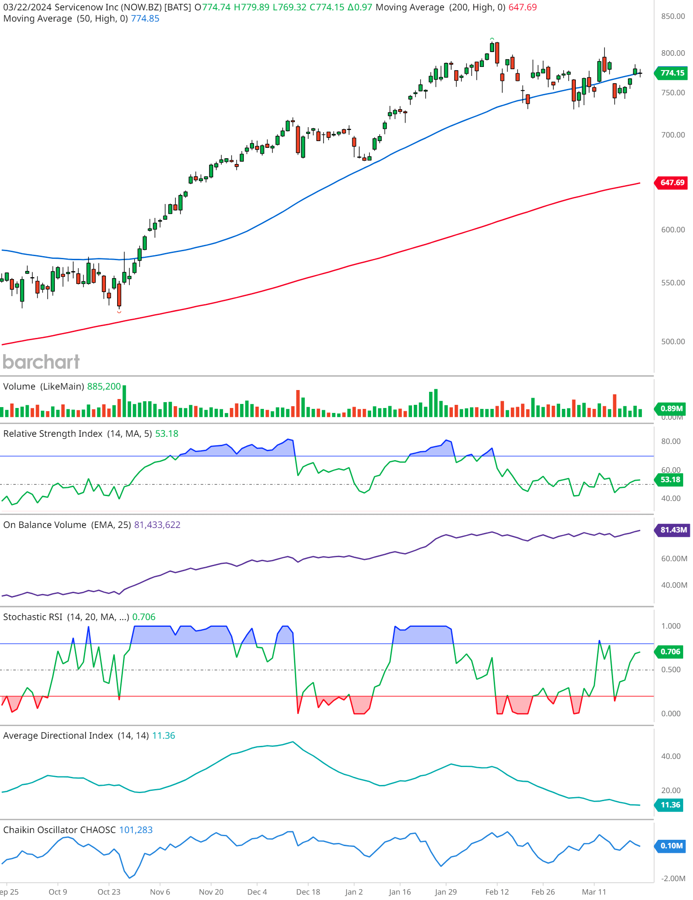
Task: Click the 1.000 Stochastic RSI axis label
Action: pyautogui.click(x=671, y=626)
